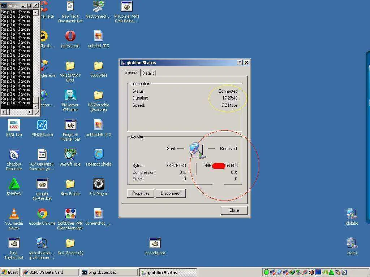Select globibo Status taskbar button
Image resolution: width=370 pixels, height=277 pixels.
coord(168,273)
